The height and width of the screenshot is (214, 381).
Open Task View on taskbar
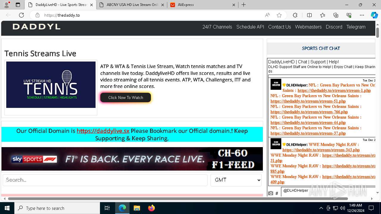107,208
